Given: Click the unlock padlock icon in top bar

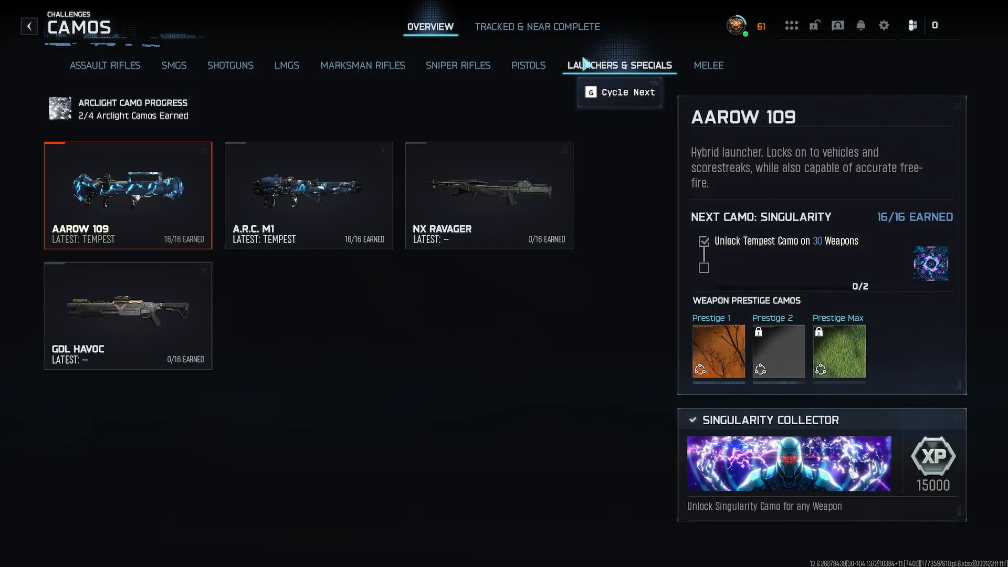Looking at the screenshot, I should (x=814, y=25).
